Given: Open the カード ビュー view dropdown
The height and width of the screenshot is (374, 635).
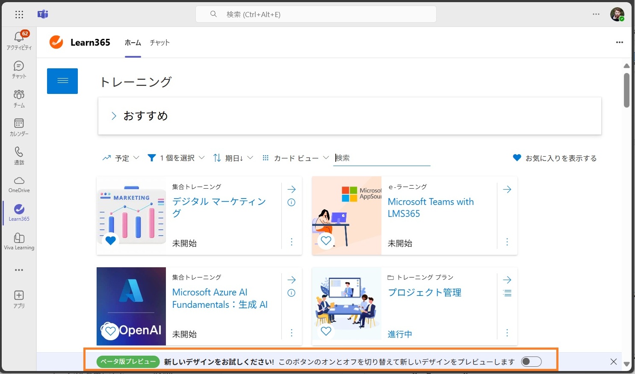Looking at the screenshot, I should point(295,158).
